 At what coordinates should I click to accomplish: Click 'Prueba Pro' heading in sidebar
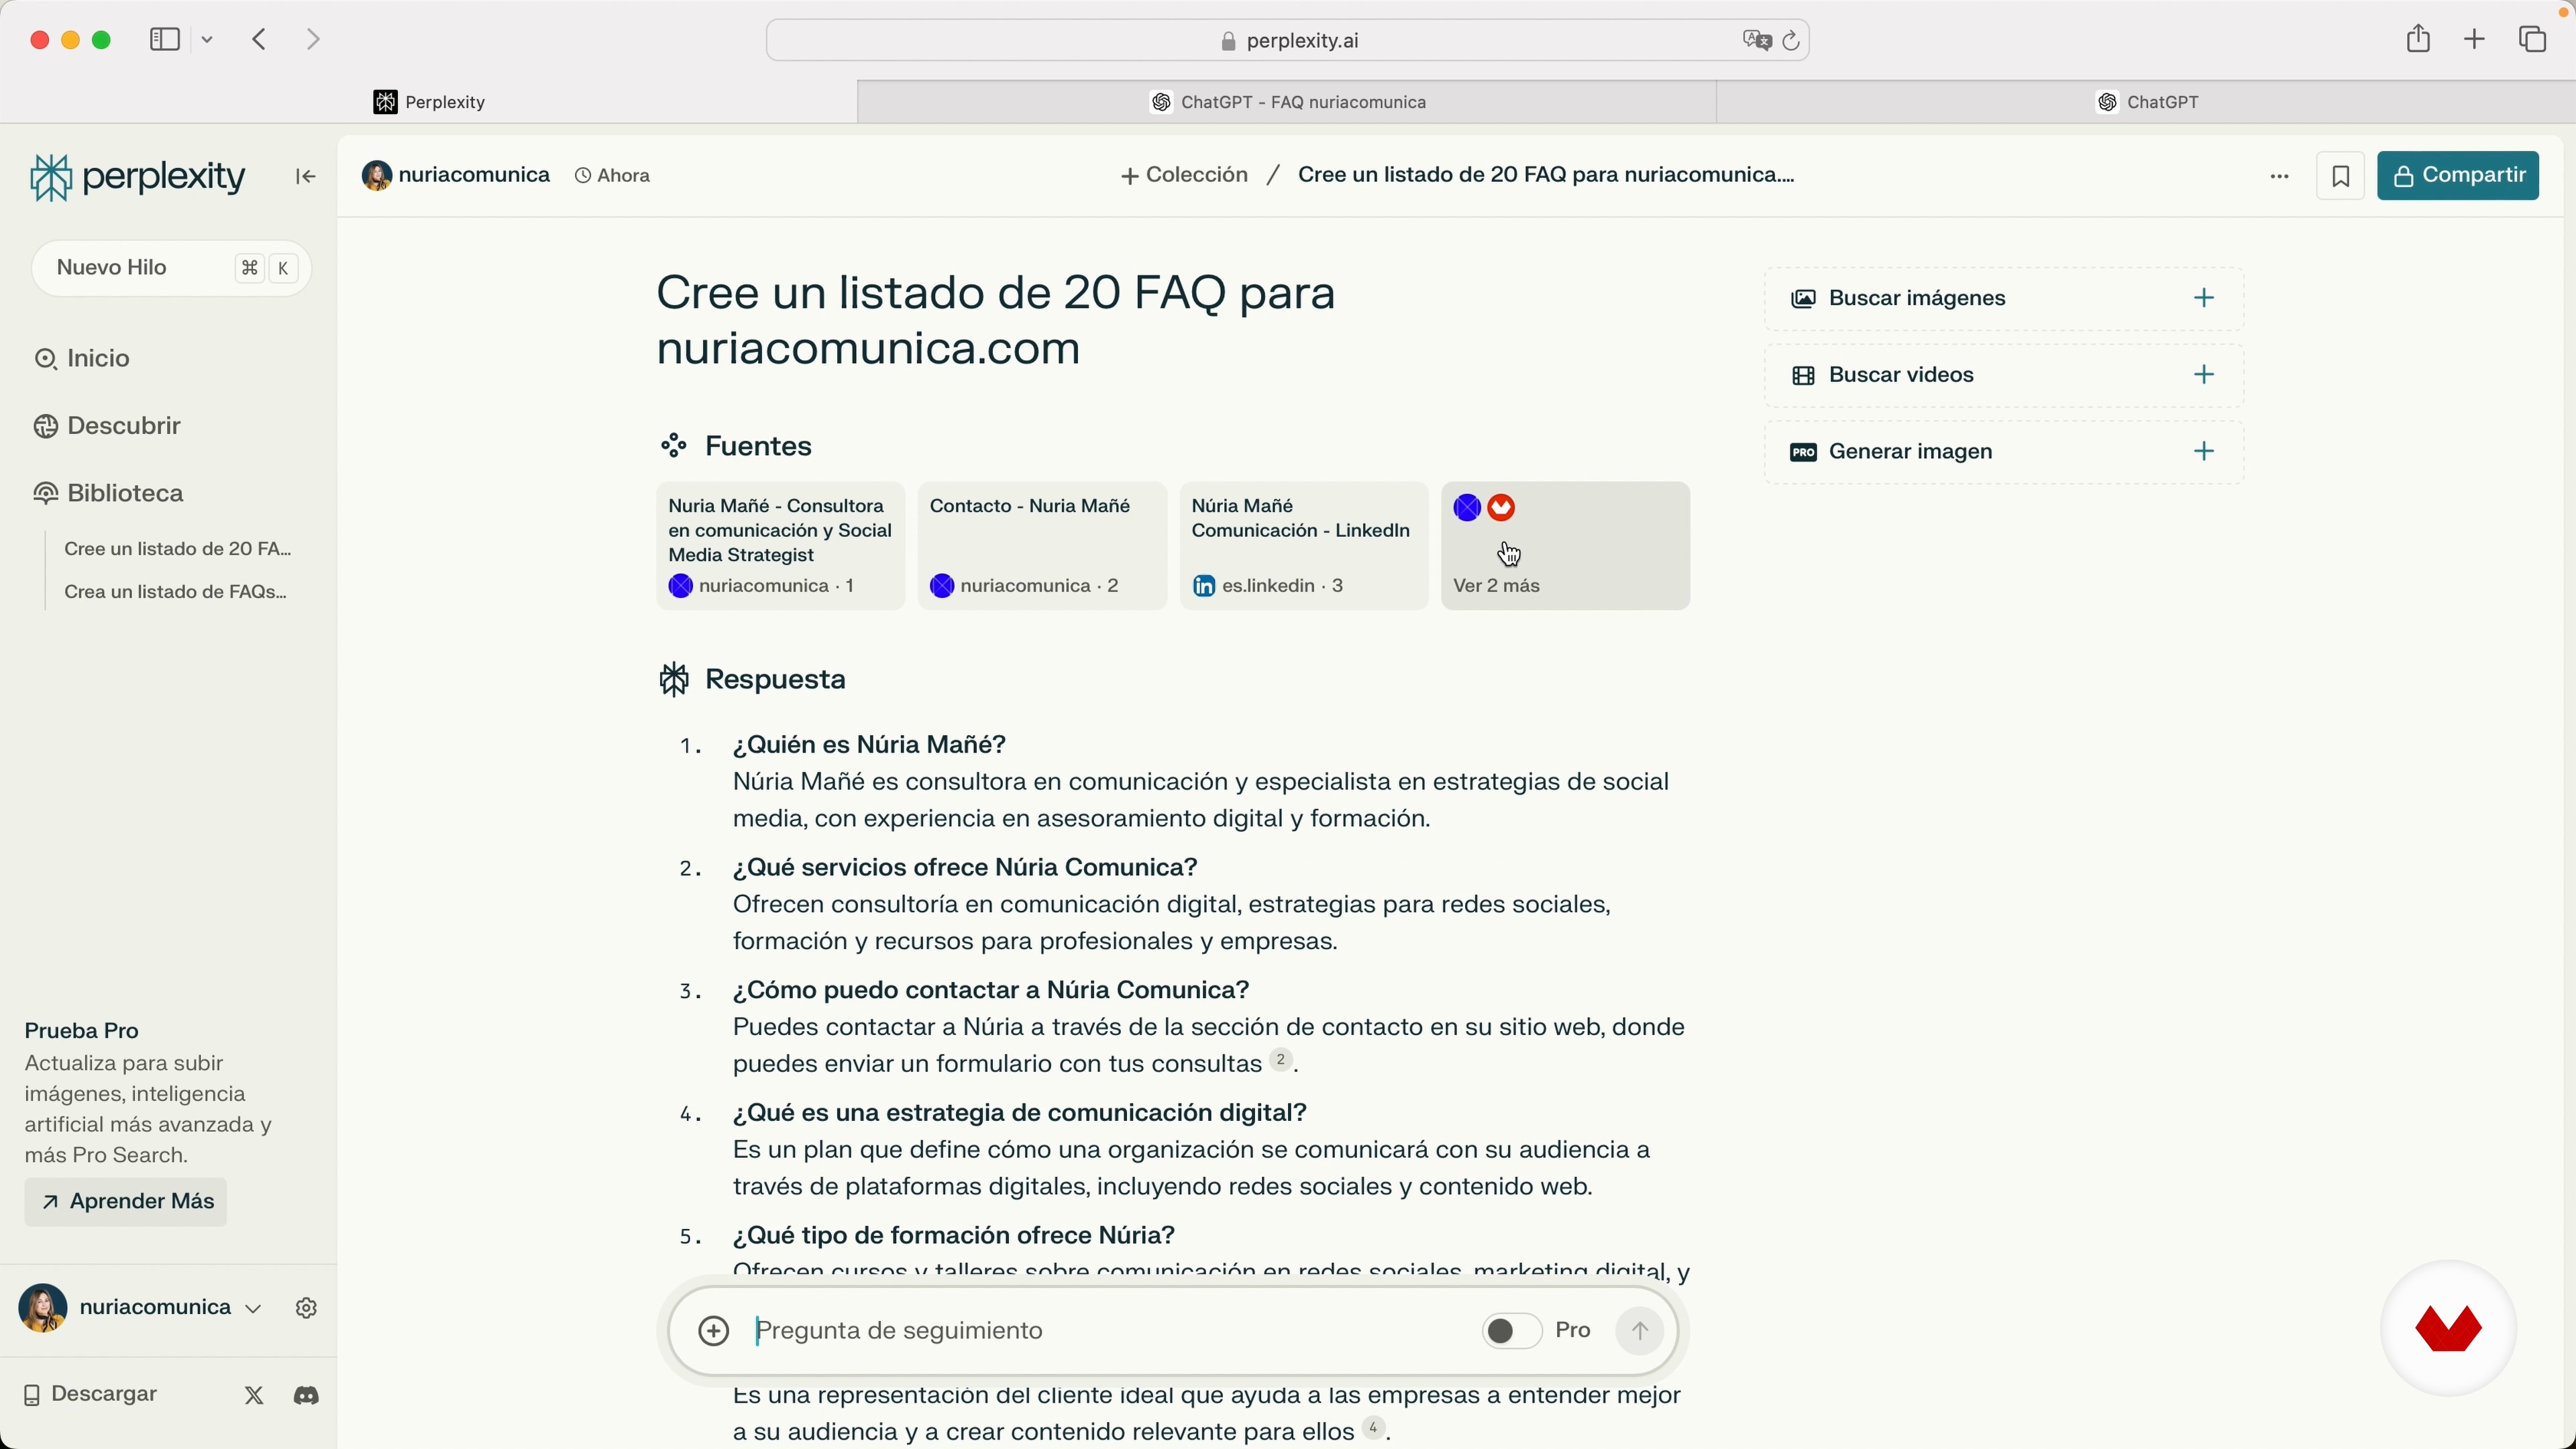tap(82, 1031)
